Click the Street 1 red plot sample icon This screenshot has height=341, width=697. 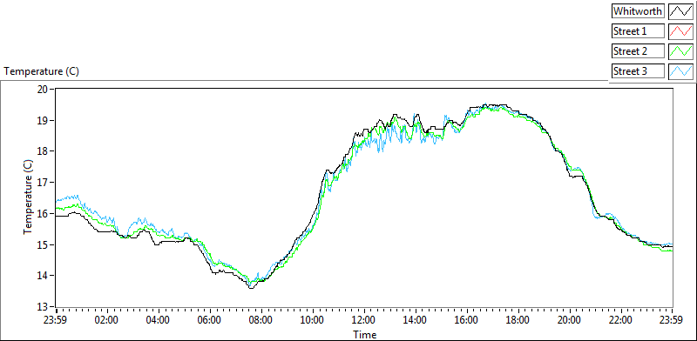680,31
